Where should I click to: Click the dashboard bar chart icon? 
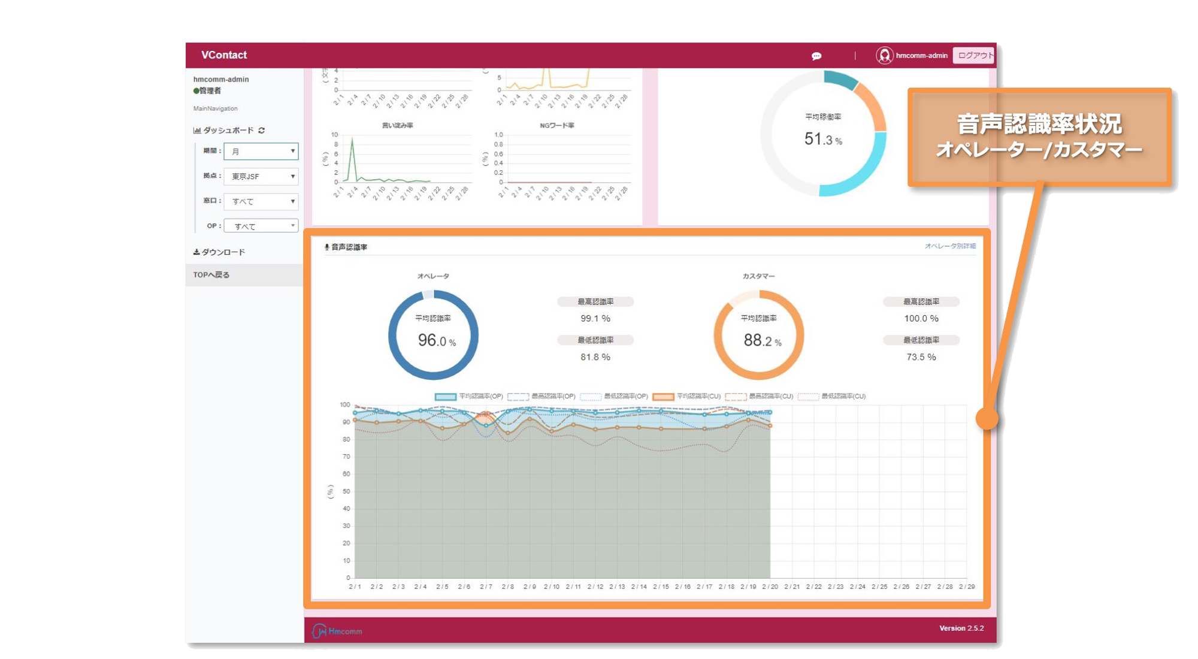196,130
